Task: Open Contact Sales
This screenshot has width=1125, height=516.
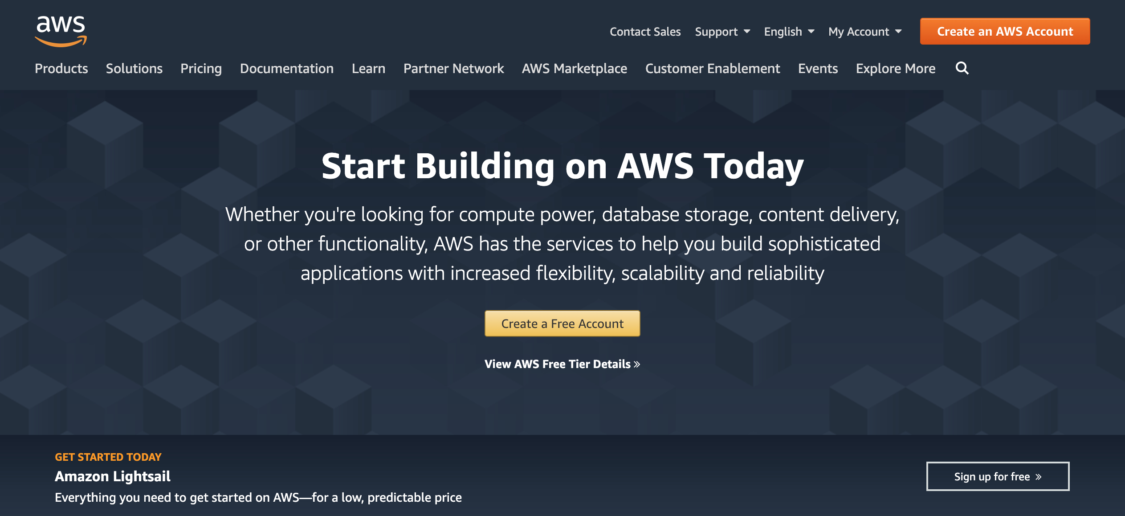Action: click(x=645, y=31)
